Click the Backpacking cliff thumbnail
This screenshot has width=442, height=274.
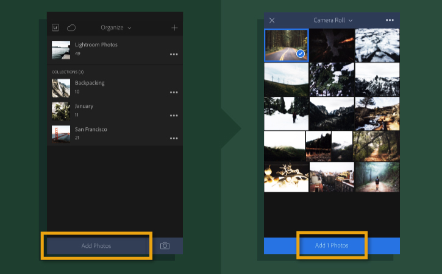click(61, 88)
